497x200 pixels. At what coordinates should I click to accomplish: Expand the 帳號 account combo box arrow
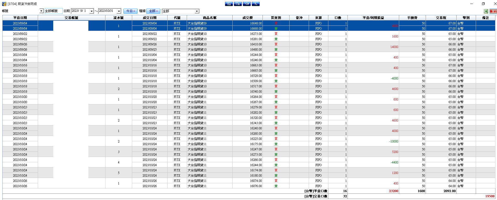coord(41,11)
